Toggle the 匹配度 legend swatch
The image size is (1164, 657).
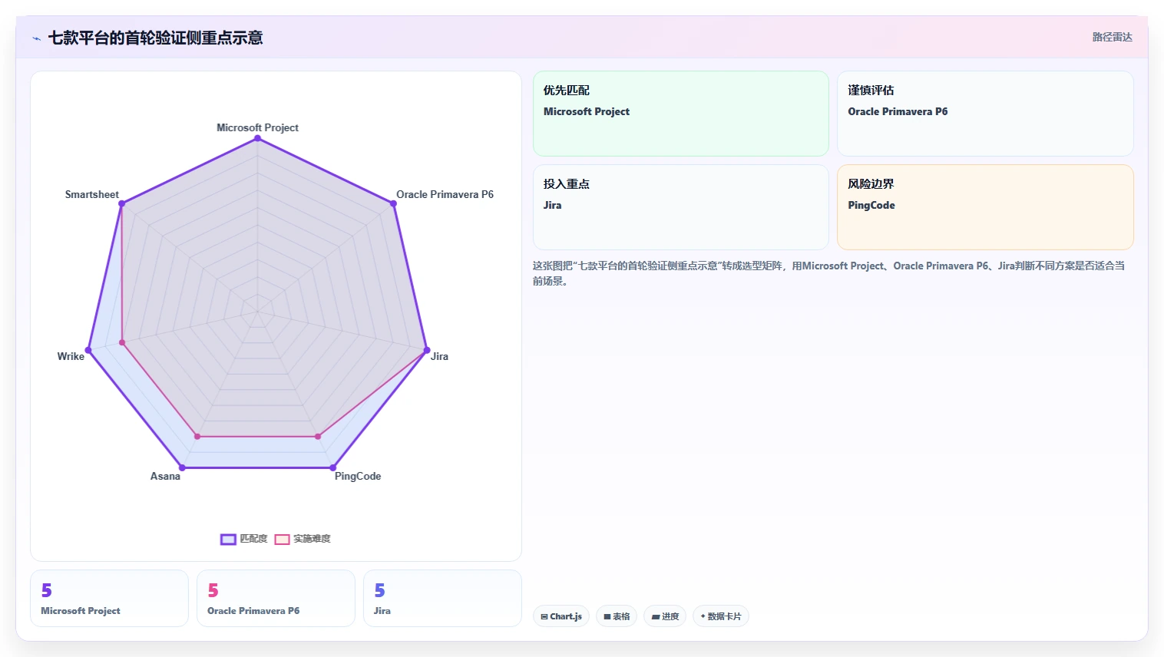coord(228,539)
